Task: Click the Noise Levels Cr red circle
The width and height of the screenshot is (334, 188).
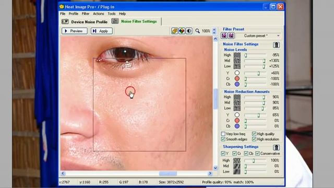Action: point(237,79)
